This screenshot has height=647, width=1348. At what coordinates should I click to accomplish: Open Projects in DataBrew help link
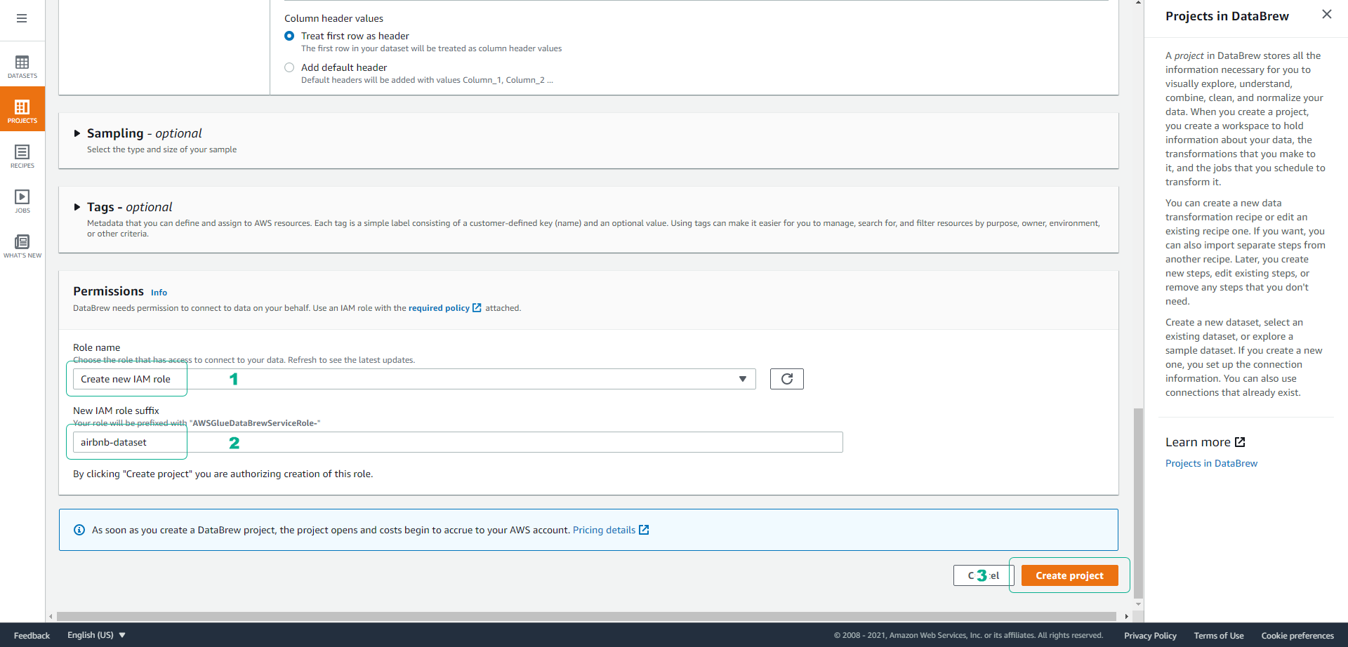[x=1211, y=463]
